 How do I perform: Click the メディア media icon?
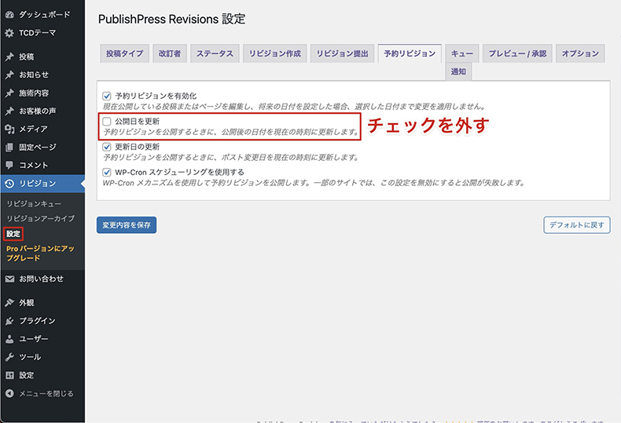point(9,129)
